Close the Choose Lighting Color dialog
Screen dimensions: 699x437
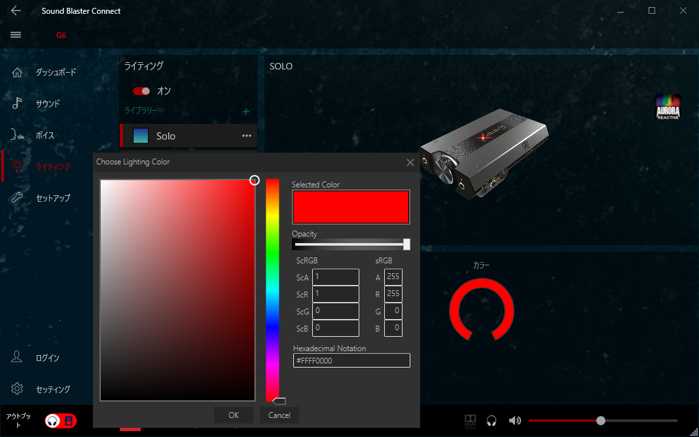[410, 163]
